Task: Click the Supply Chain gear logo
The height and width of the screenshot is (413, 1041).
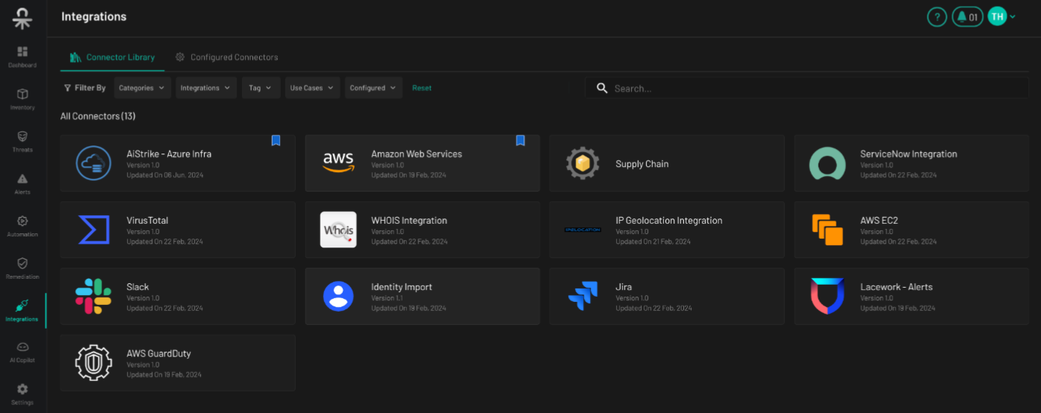Action: tap(583, 163)
